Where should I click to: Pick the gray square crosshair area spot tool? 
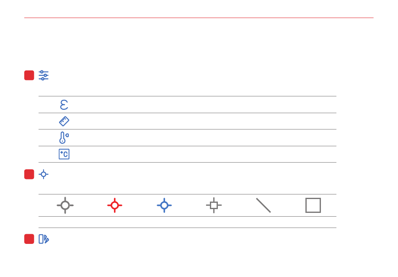coord(214,205)
